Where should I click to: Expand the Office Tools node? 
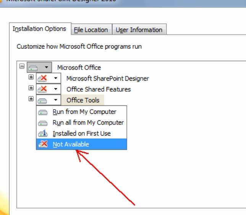pyautogui.click(x=31, y=99)
